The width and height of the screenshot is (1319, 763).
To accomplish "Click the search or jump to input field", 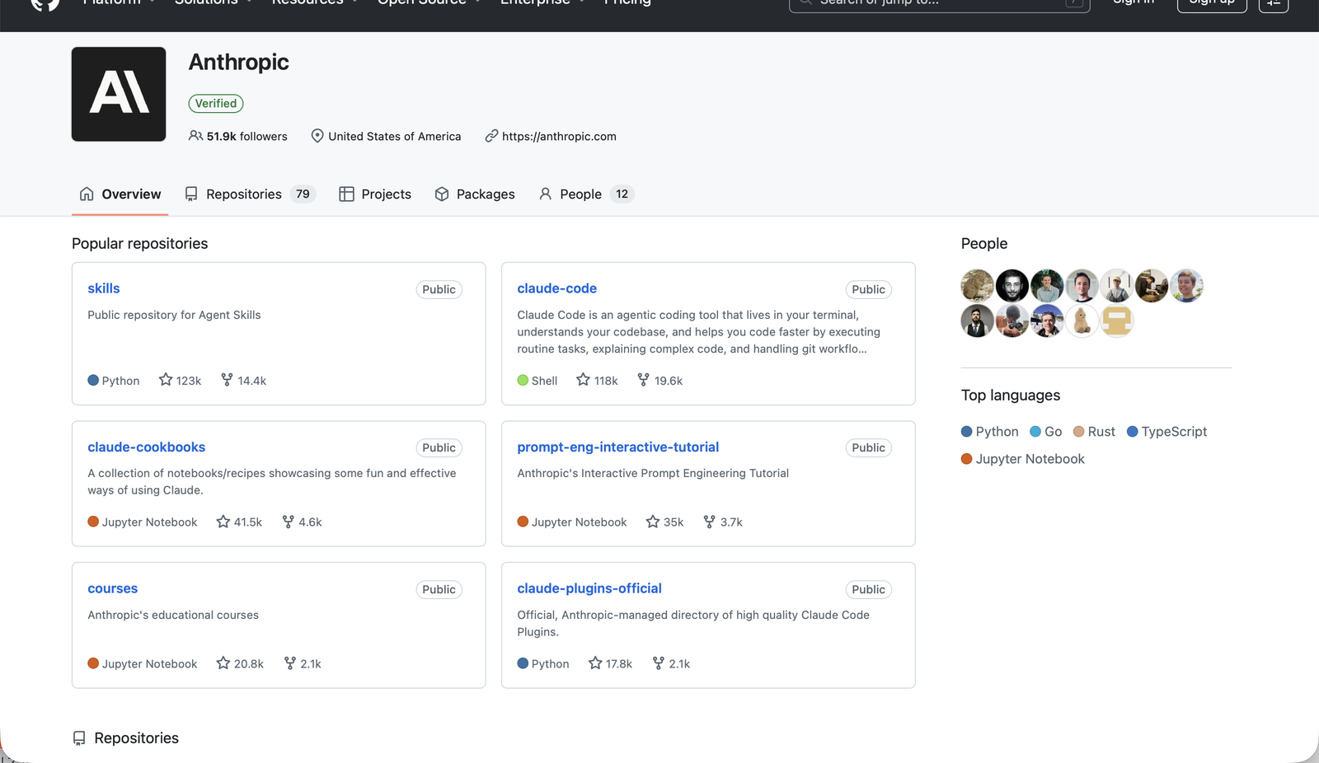I will [940, 3].
